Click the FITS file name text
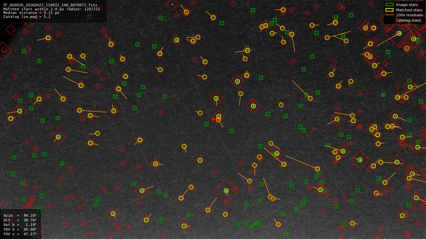 (50, 5)
